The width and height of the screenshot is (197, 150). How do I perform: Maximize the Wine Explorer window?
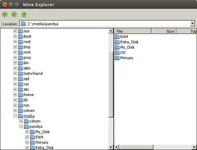16,5
